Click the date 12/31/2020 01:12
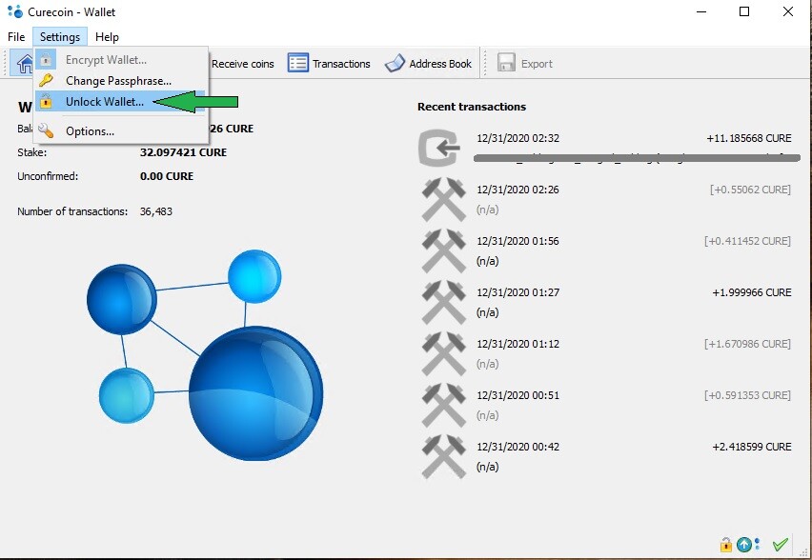The height and width of the screenshot is (560, 812). click(x=518, y=344)
